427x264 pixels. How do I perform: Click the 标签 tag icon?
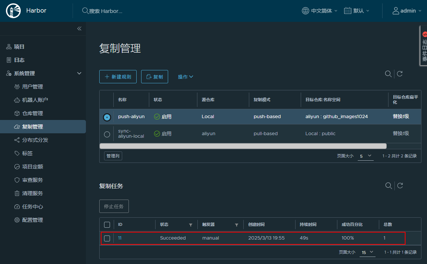click(x=17, y=154)
